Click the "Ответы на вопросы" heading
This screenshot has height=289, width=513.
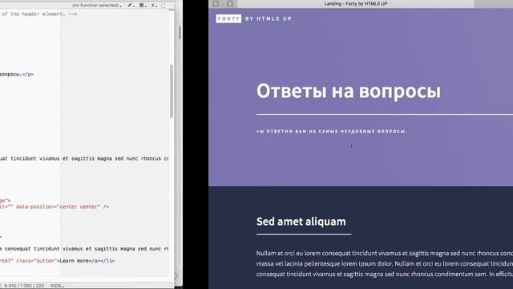pos(349,91)
